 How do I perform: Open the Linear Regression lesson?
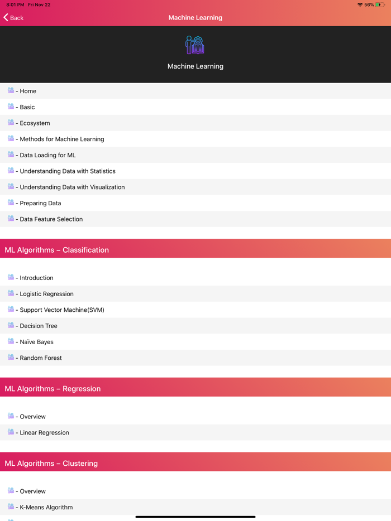point(195,432)
